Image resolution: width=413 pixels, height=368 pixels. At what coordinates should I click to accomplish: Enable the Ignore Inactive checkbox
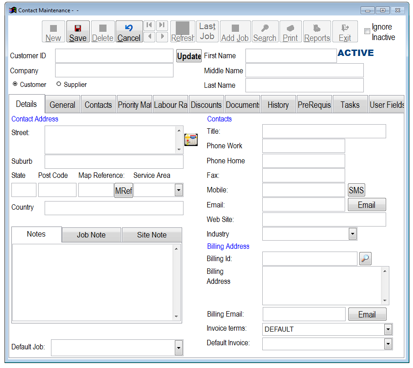[367, 31]
